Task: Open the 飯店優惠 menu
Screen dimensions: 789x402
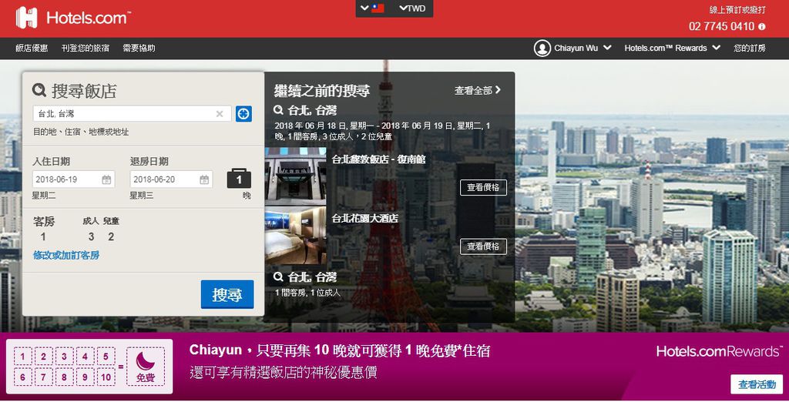Action: [32, 48]
